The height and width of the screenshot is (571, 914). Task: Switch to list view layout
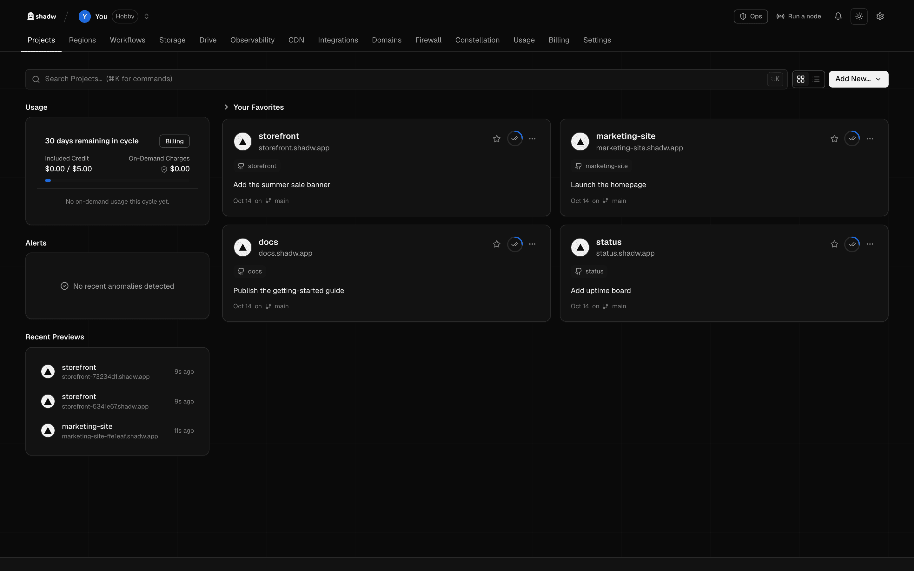click(816, 79)
